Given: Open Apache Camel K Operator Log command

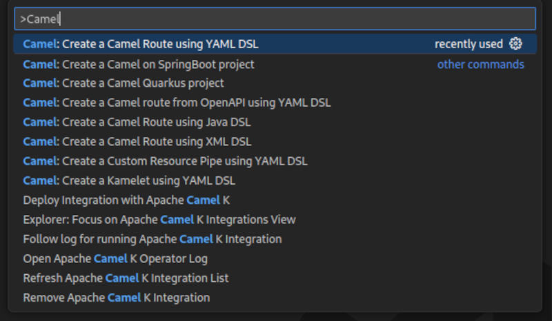Looking at the screenshot, I should pyautogui.click(x=115, y=259).
